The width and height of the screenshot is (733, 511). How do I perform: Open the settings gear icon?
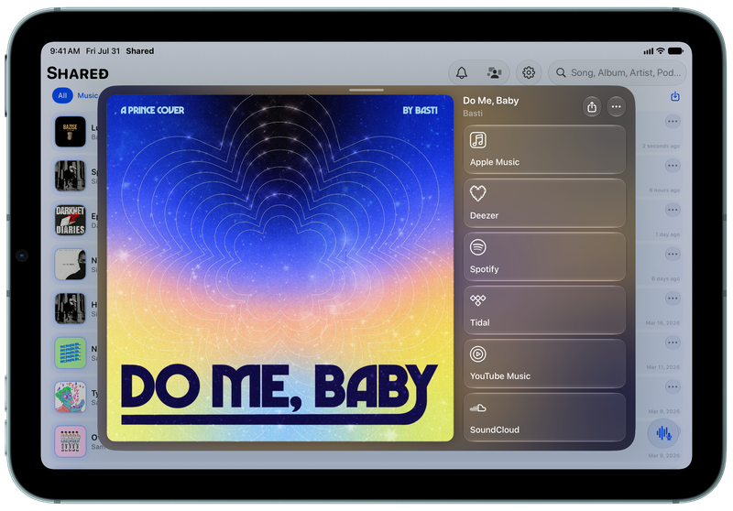click(529, 73)
